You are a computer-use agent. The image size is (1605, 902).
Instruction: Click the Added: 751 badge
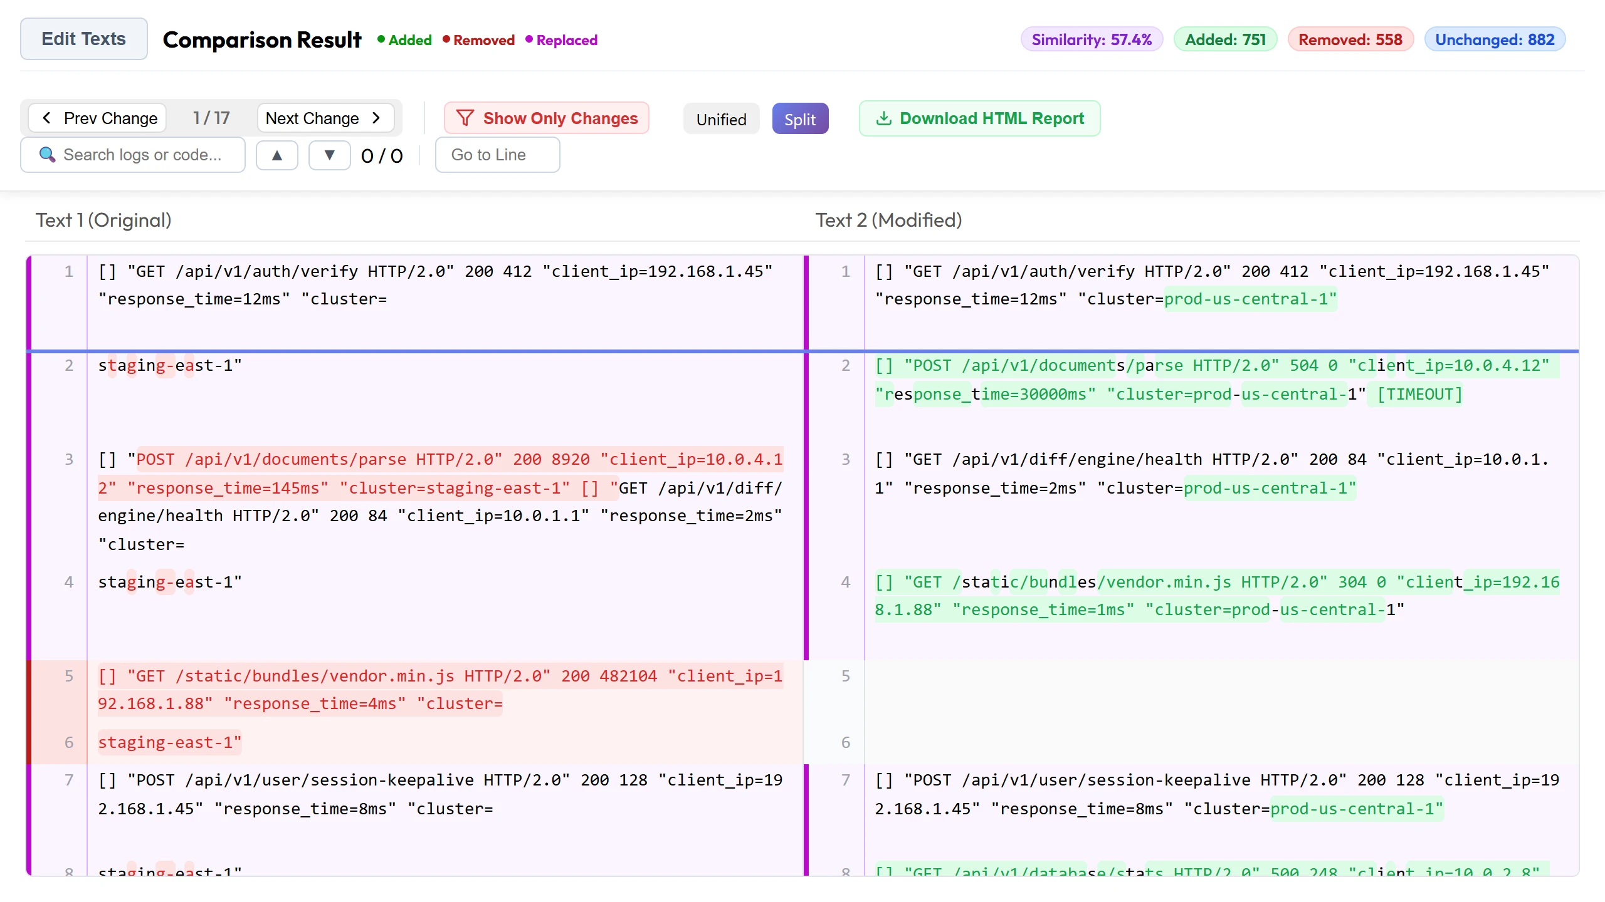click(1225, 39)
